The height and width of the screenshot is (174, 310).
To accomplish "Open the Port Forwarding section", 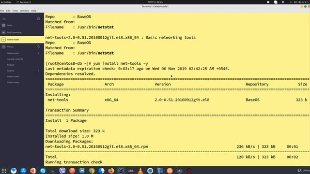I will click(14, 32).
